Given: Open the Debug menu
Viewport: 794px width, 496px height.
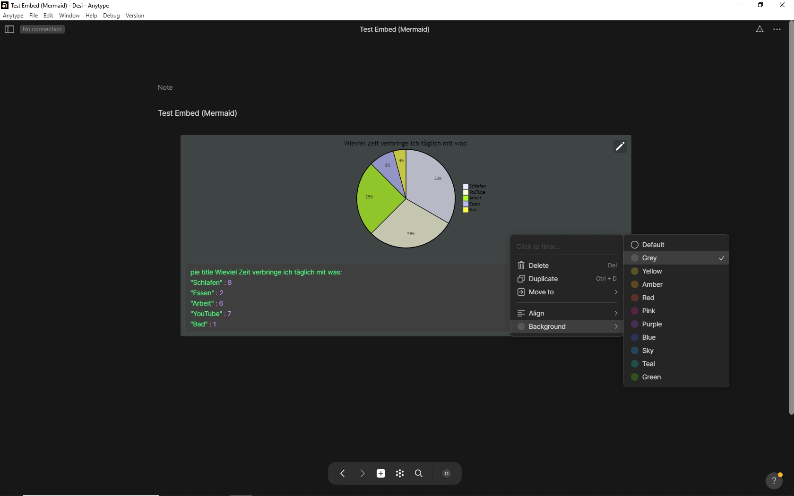Looking at the screenshot, I should click(112, 16).
